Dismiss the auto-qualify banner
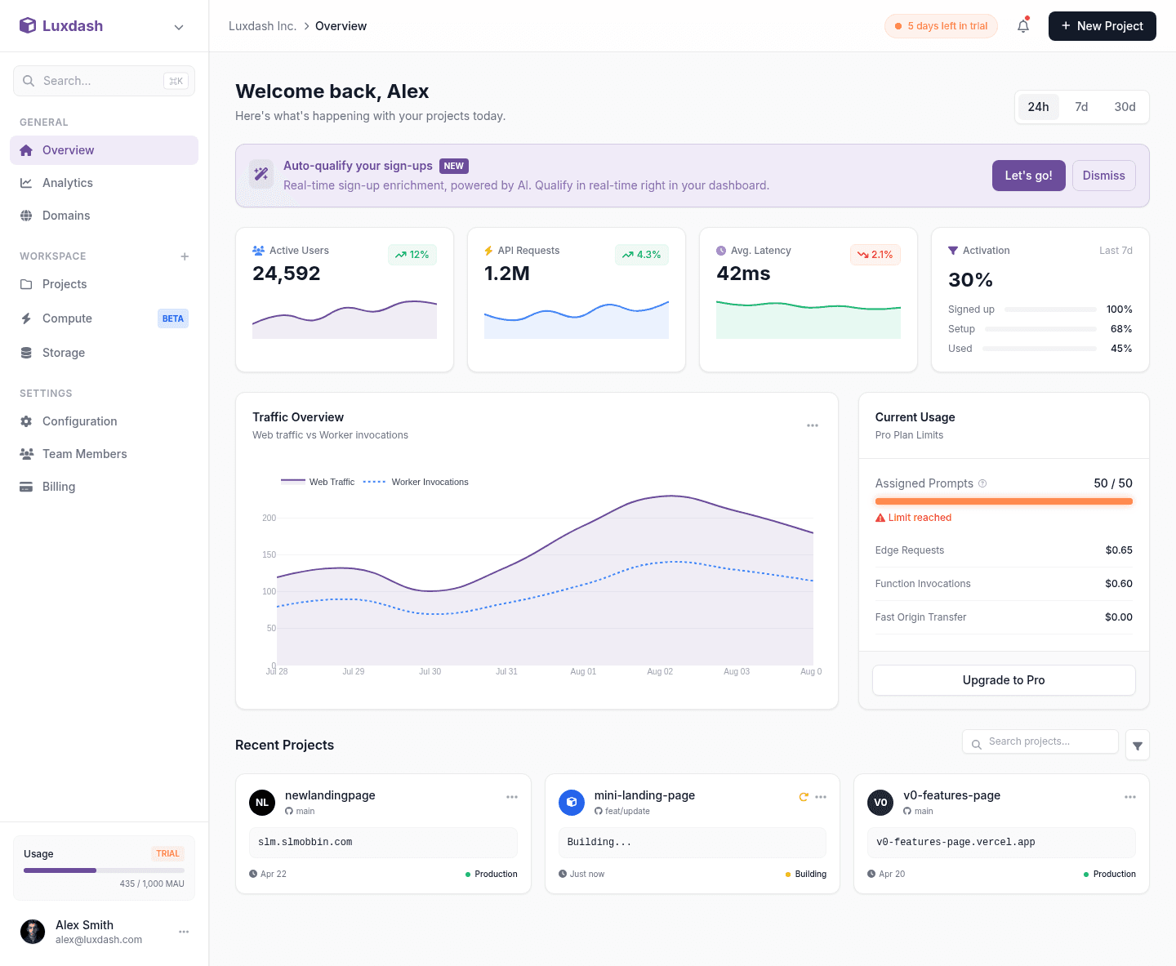The image size is (1176, 966). pos(1103,176)
